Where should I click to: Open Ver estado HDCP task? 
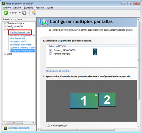pos(18,41)
